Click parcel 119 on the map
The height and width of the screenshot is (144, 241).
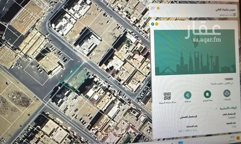[x=85, y=115]
